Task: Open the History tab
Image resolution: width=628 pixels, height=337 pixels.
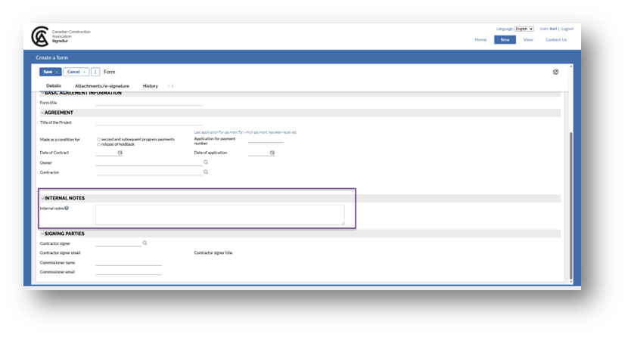Action: point(150,86)
